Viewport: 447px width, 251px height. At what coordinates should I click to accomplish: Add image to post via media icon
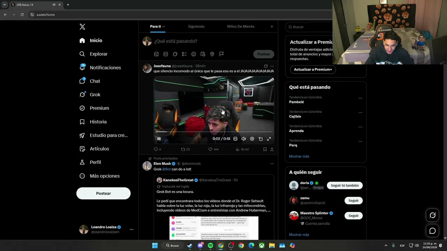point(156,54)
